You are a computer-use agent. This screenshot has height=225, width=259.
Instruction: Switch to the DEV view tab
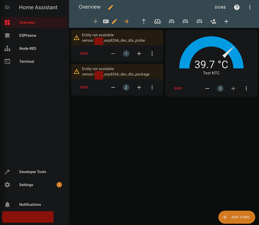point(106,21)
